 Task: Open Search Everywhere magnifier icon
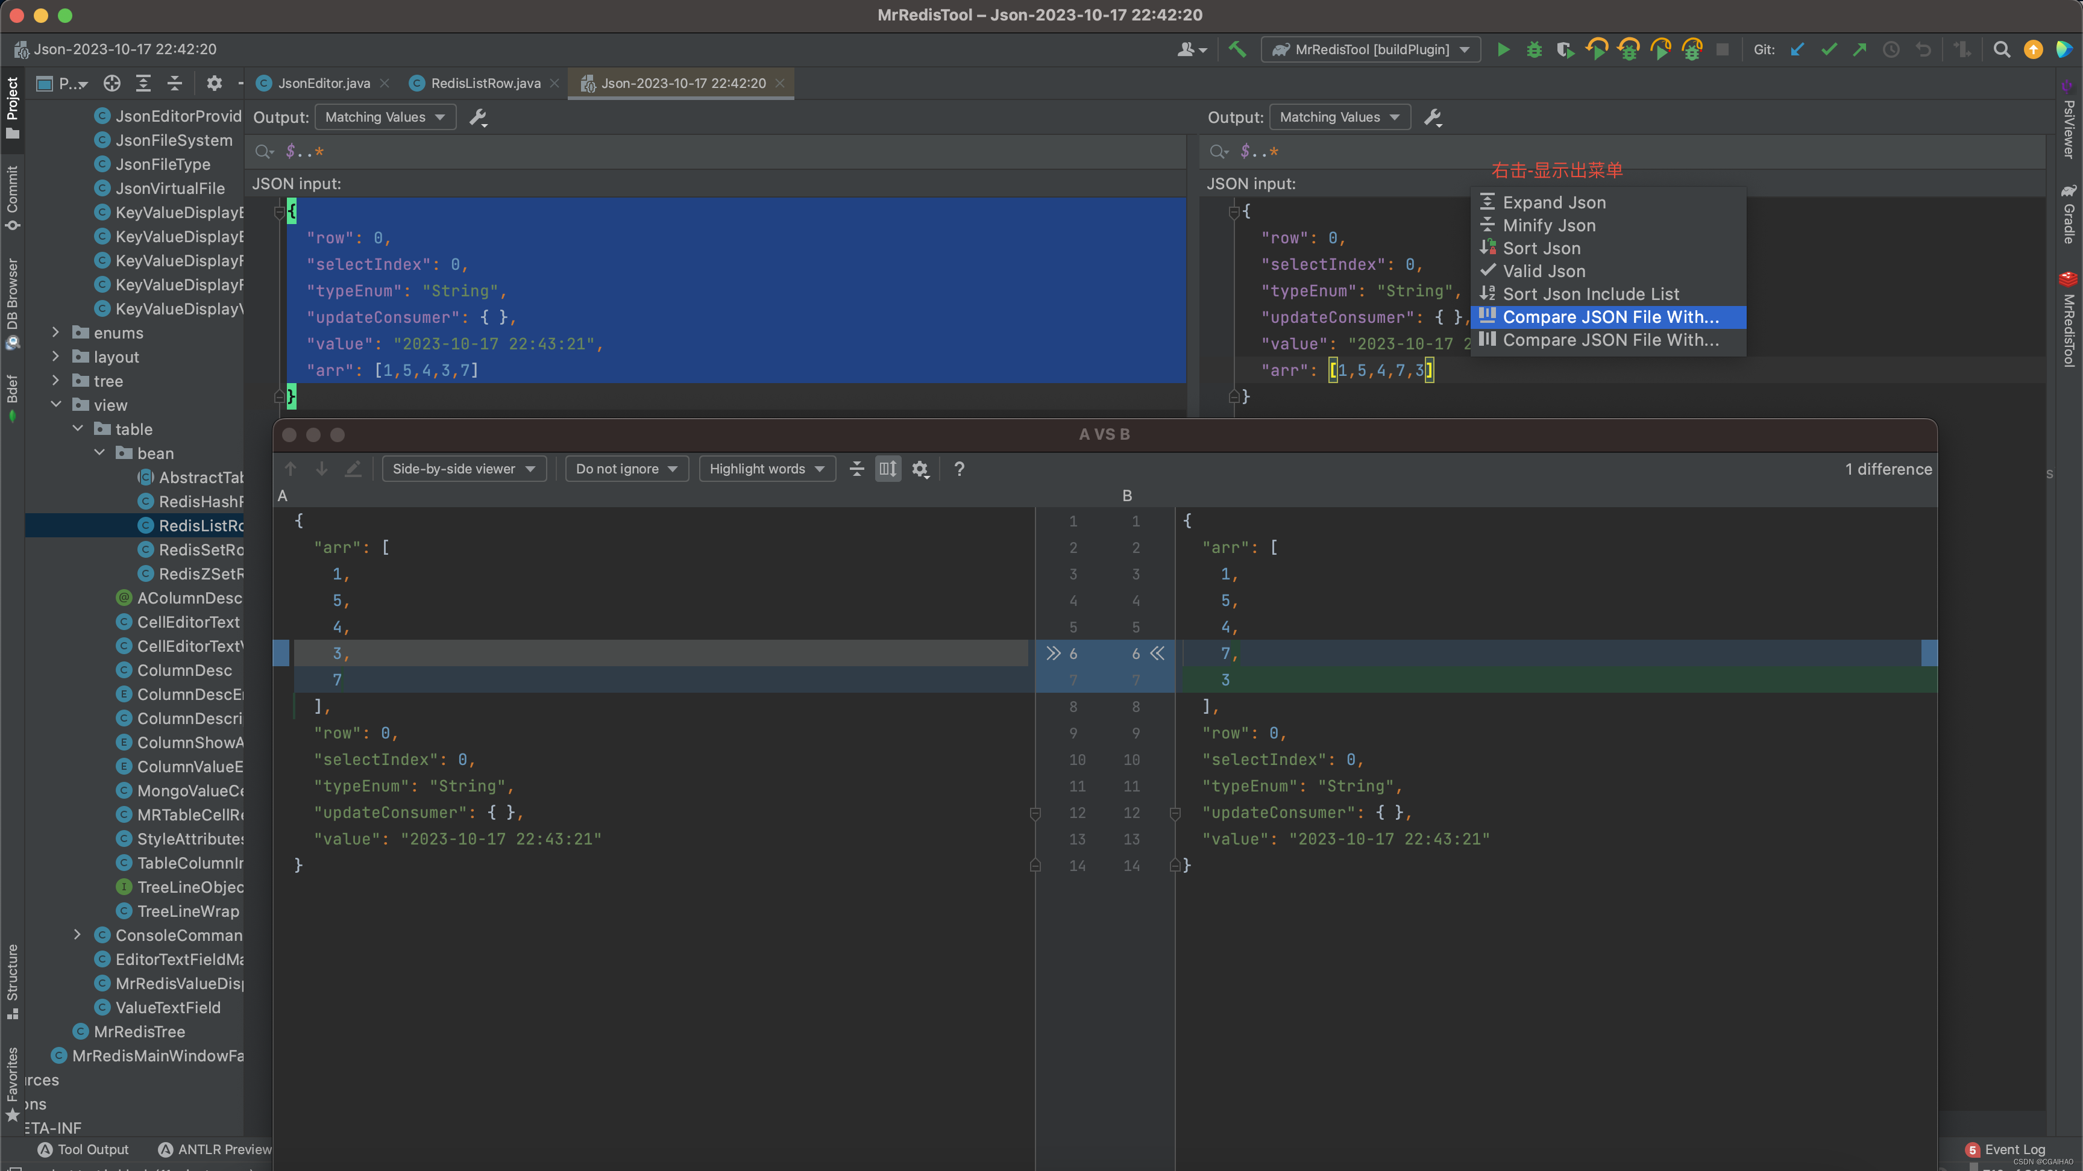(x=2001, y=49)
